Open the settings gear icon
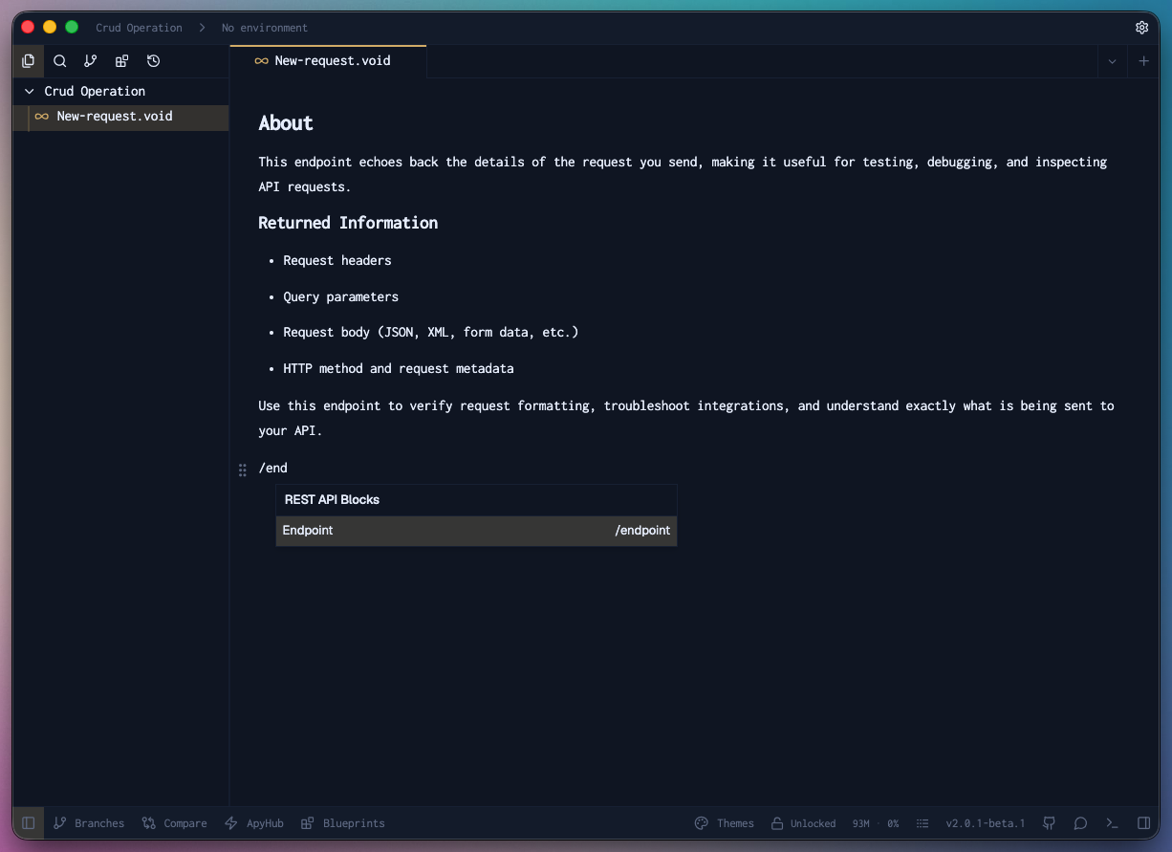 tap(1141, 28)
